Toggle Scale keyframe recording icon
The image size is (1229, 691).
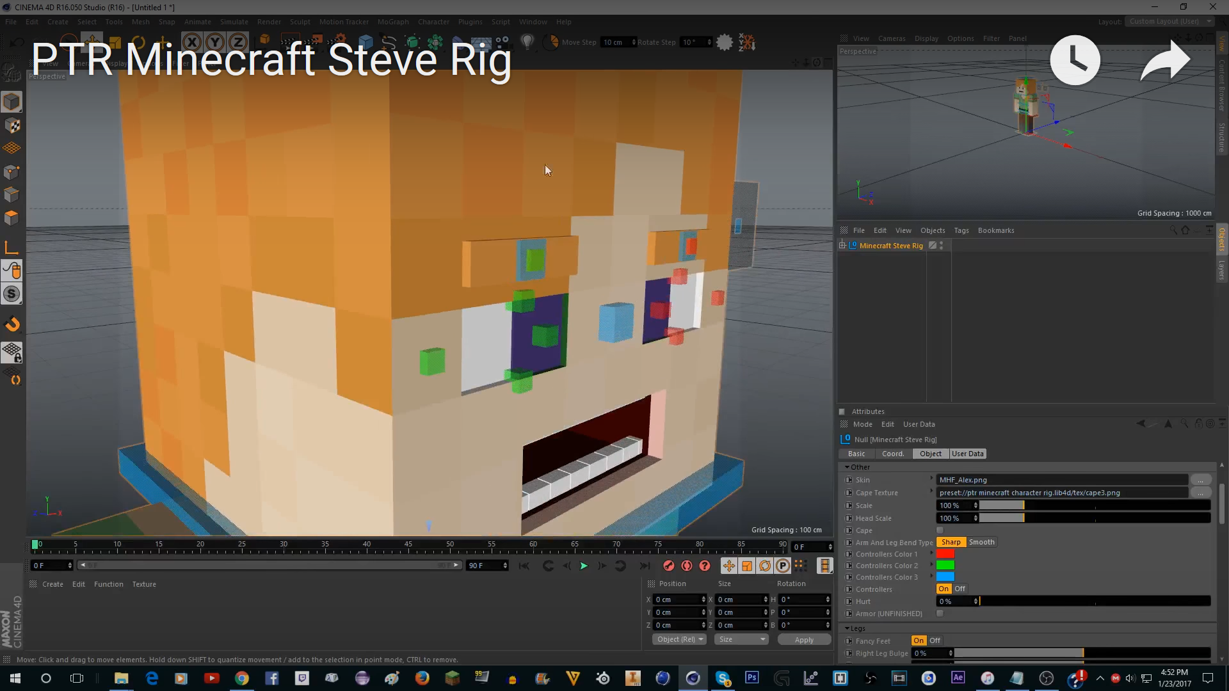[x=746, y=566]
